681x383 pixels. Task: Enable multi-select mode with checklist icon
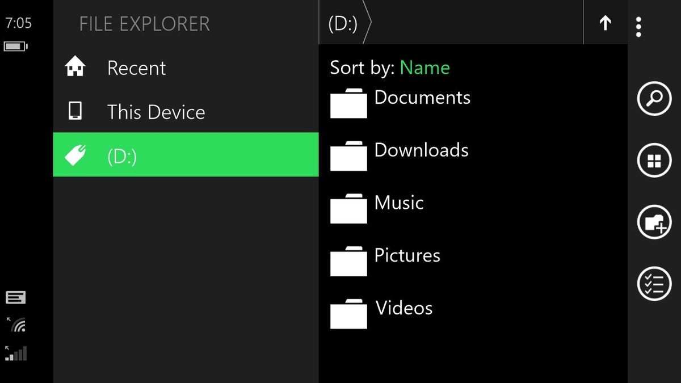[654, 284]
